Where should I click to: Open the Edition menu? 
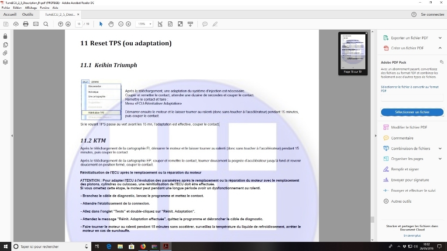pos(17,8)
